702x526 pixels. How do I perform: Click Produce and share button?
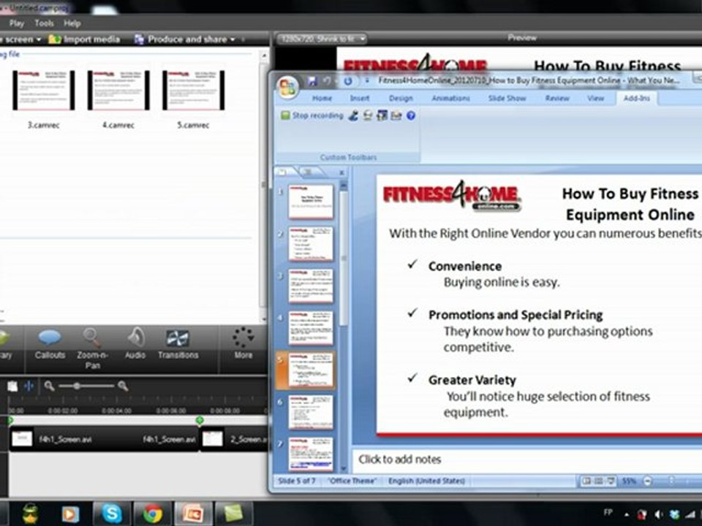tap(181, 39)
